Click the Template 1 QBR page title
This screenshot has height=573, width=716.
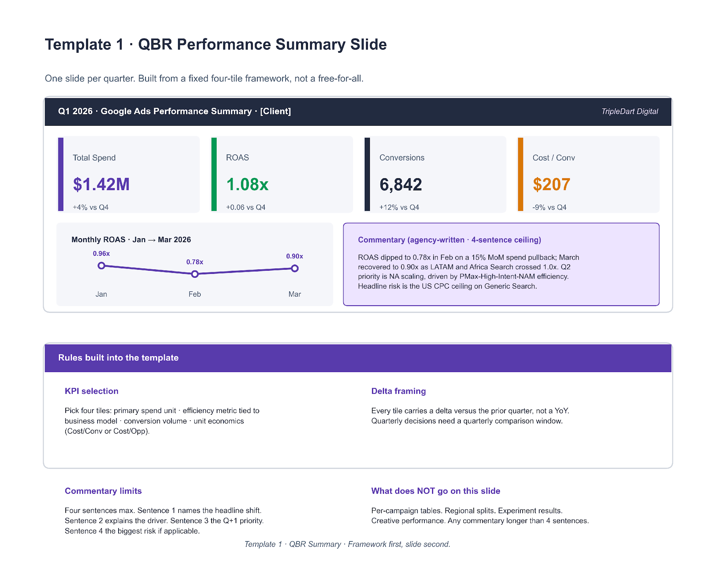216,45
